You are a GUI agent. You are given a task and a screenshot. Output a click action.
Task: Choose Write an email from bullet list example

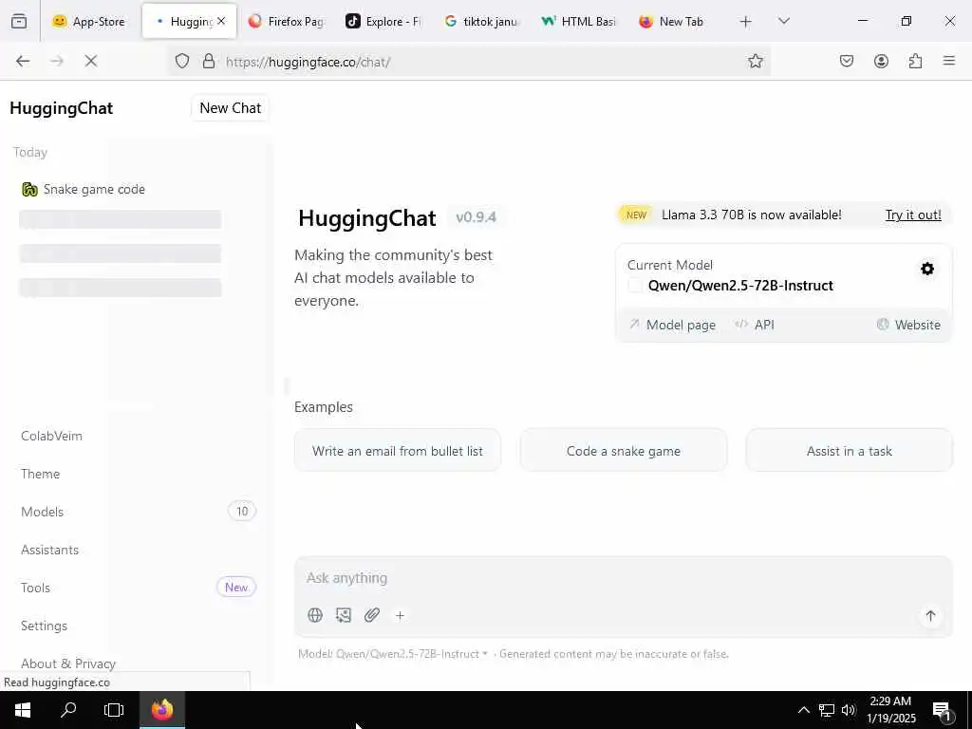[398, 451]
